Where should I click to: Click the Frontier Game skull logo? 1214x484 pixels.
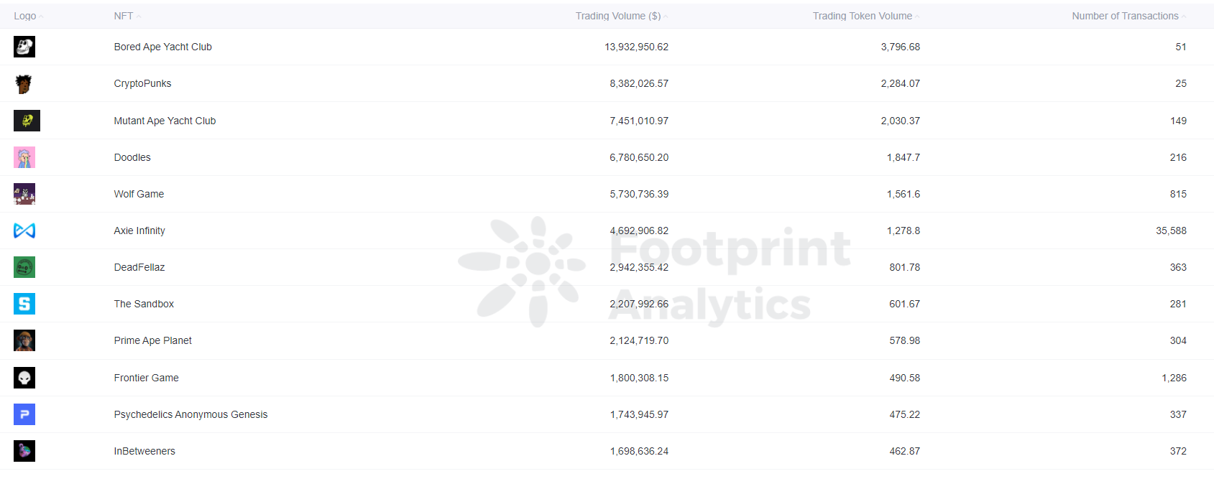coord(24,378)
